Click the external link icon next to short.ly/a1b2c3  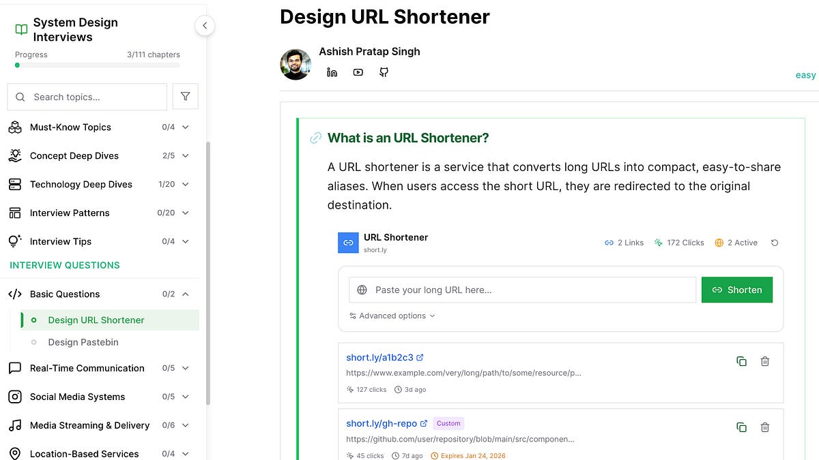click(420, 357)
